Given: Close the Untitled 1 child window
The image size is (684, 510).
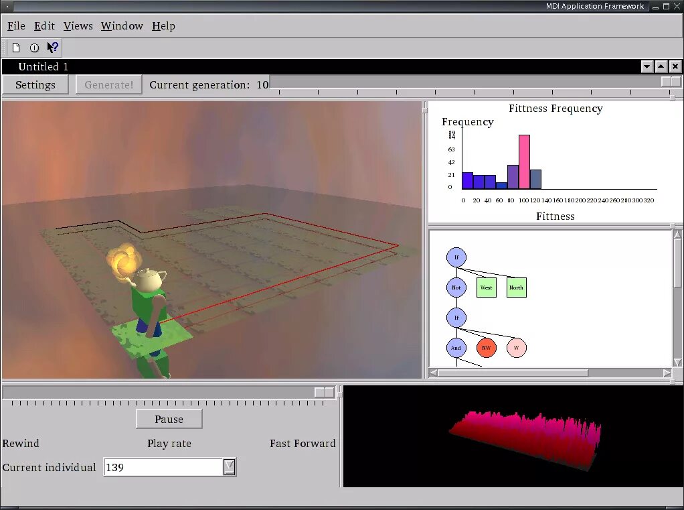Looking at the screenshot, I should click(x=675, y=67).
